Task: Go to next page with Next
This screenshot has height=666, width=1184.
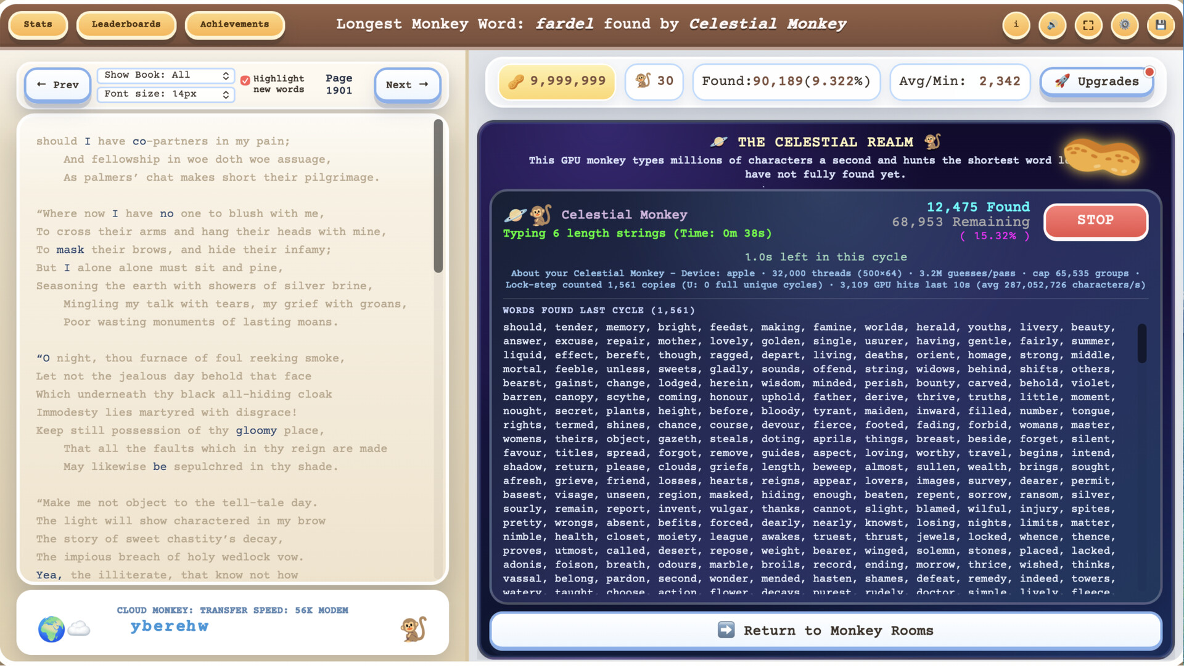Action: pyautogui.click(x=407, y=84)
